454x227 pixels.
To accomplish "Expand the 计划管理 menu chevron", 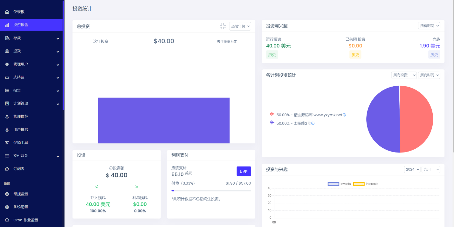I will tap(58, 104).
